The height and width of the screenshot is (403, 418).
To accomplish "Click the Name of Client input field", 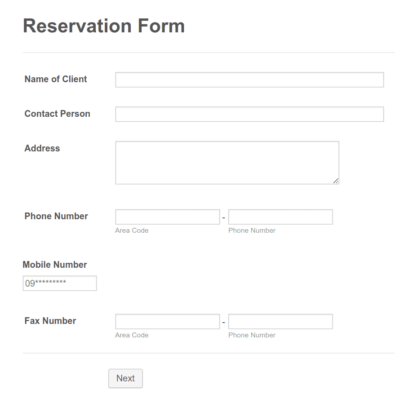I will point(249,80).
